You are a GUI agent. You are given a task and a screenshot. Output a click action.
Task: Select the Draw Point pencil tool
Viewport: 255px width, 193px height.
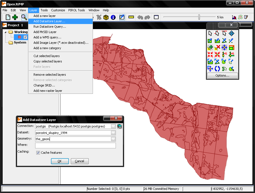coord(231,40)
